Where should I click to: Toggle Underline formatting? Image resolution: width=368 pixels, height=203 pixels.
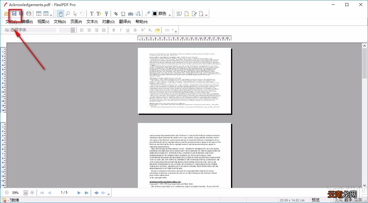(x=128, y=30)
